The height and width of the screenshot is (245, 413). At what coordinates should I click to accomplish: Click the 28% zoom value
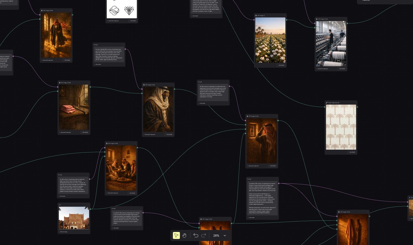pos(216,236)
